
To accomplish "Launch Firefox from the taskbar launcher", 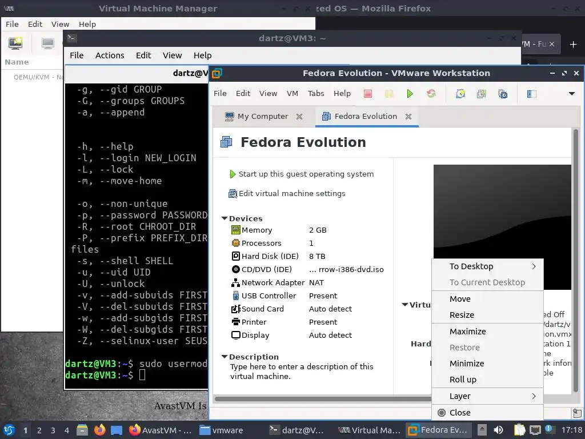I will point(99,430).
